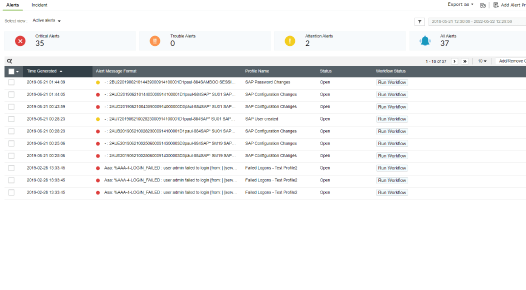Screen dimensions: 526x290
Task: Click SAP User created profile name
Action: (x=261, y=119)
